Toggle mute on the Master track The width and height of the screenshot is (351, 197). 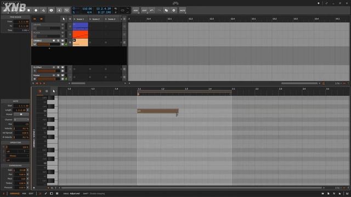pos(63,76)
